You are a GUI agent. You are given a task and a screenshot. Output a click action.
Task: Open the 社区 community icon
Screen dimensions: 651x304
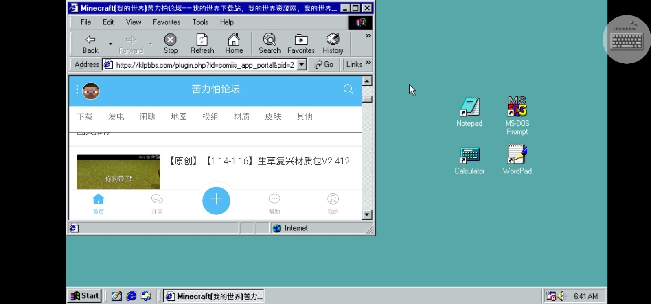point(157,203)
